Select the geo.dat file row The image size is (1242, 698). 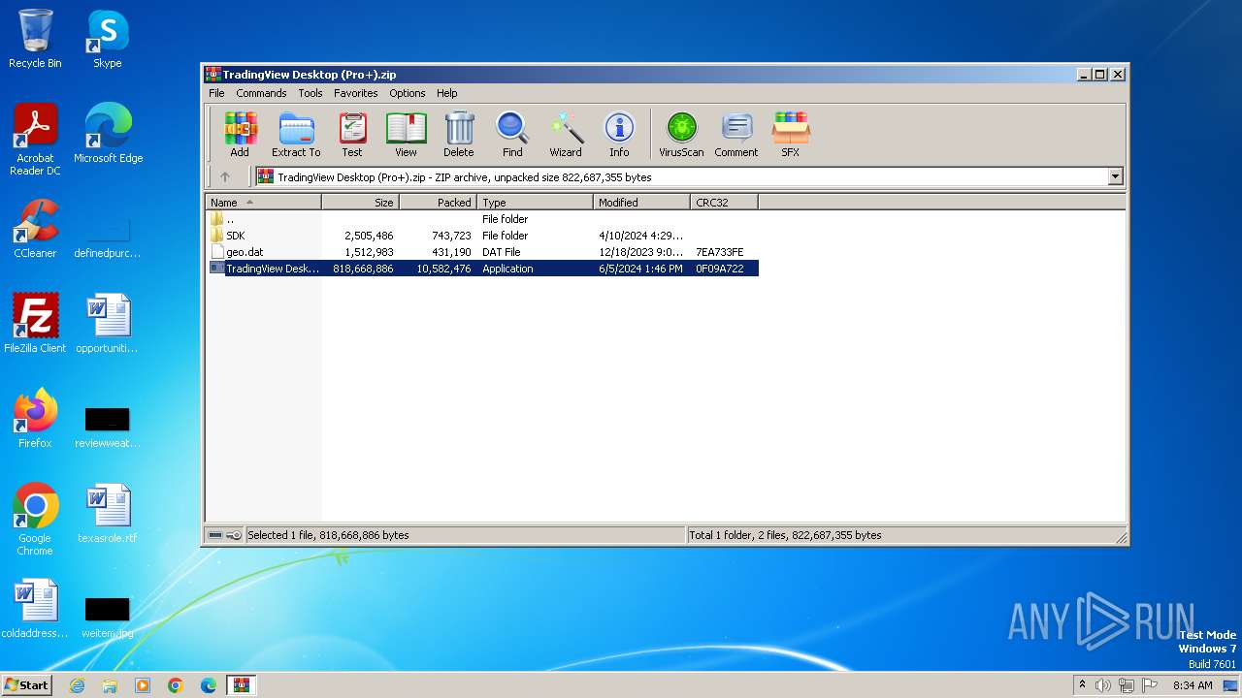[x=483, y=252]
